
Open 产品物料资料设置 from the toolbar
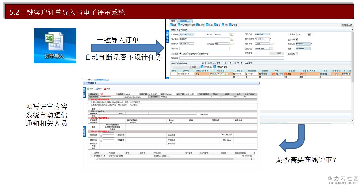186,25
